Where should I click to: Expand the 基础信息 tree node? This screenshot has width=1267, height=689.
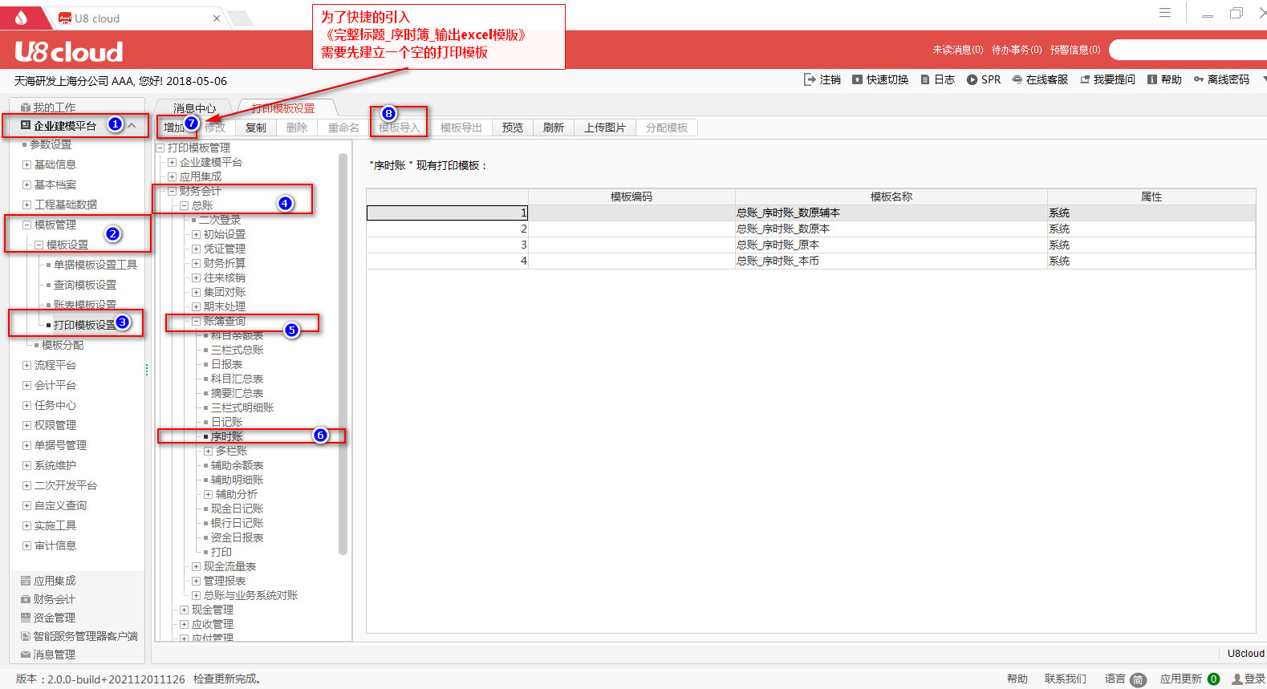(26, 164)
